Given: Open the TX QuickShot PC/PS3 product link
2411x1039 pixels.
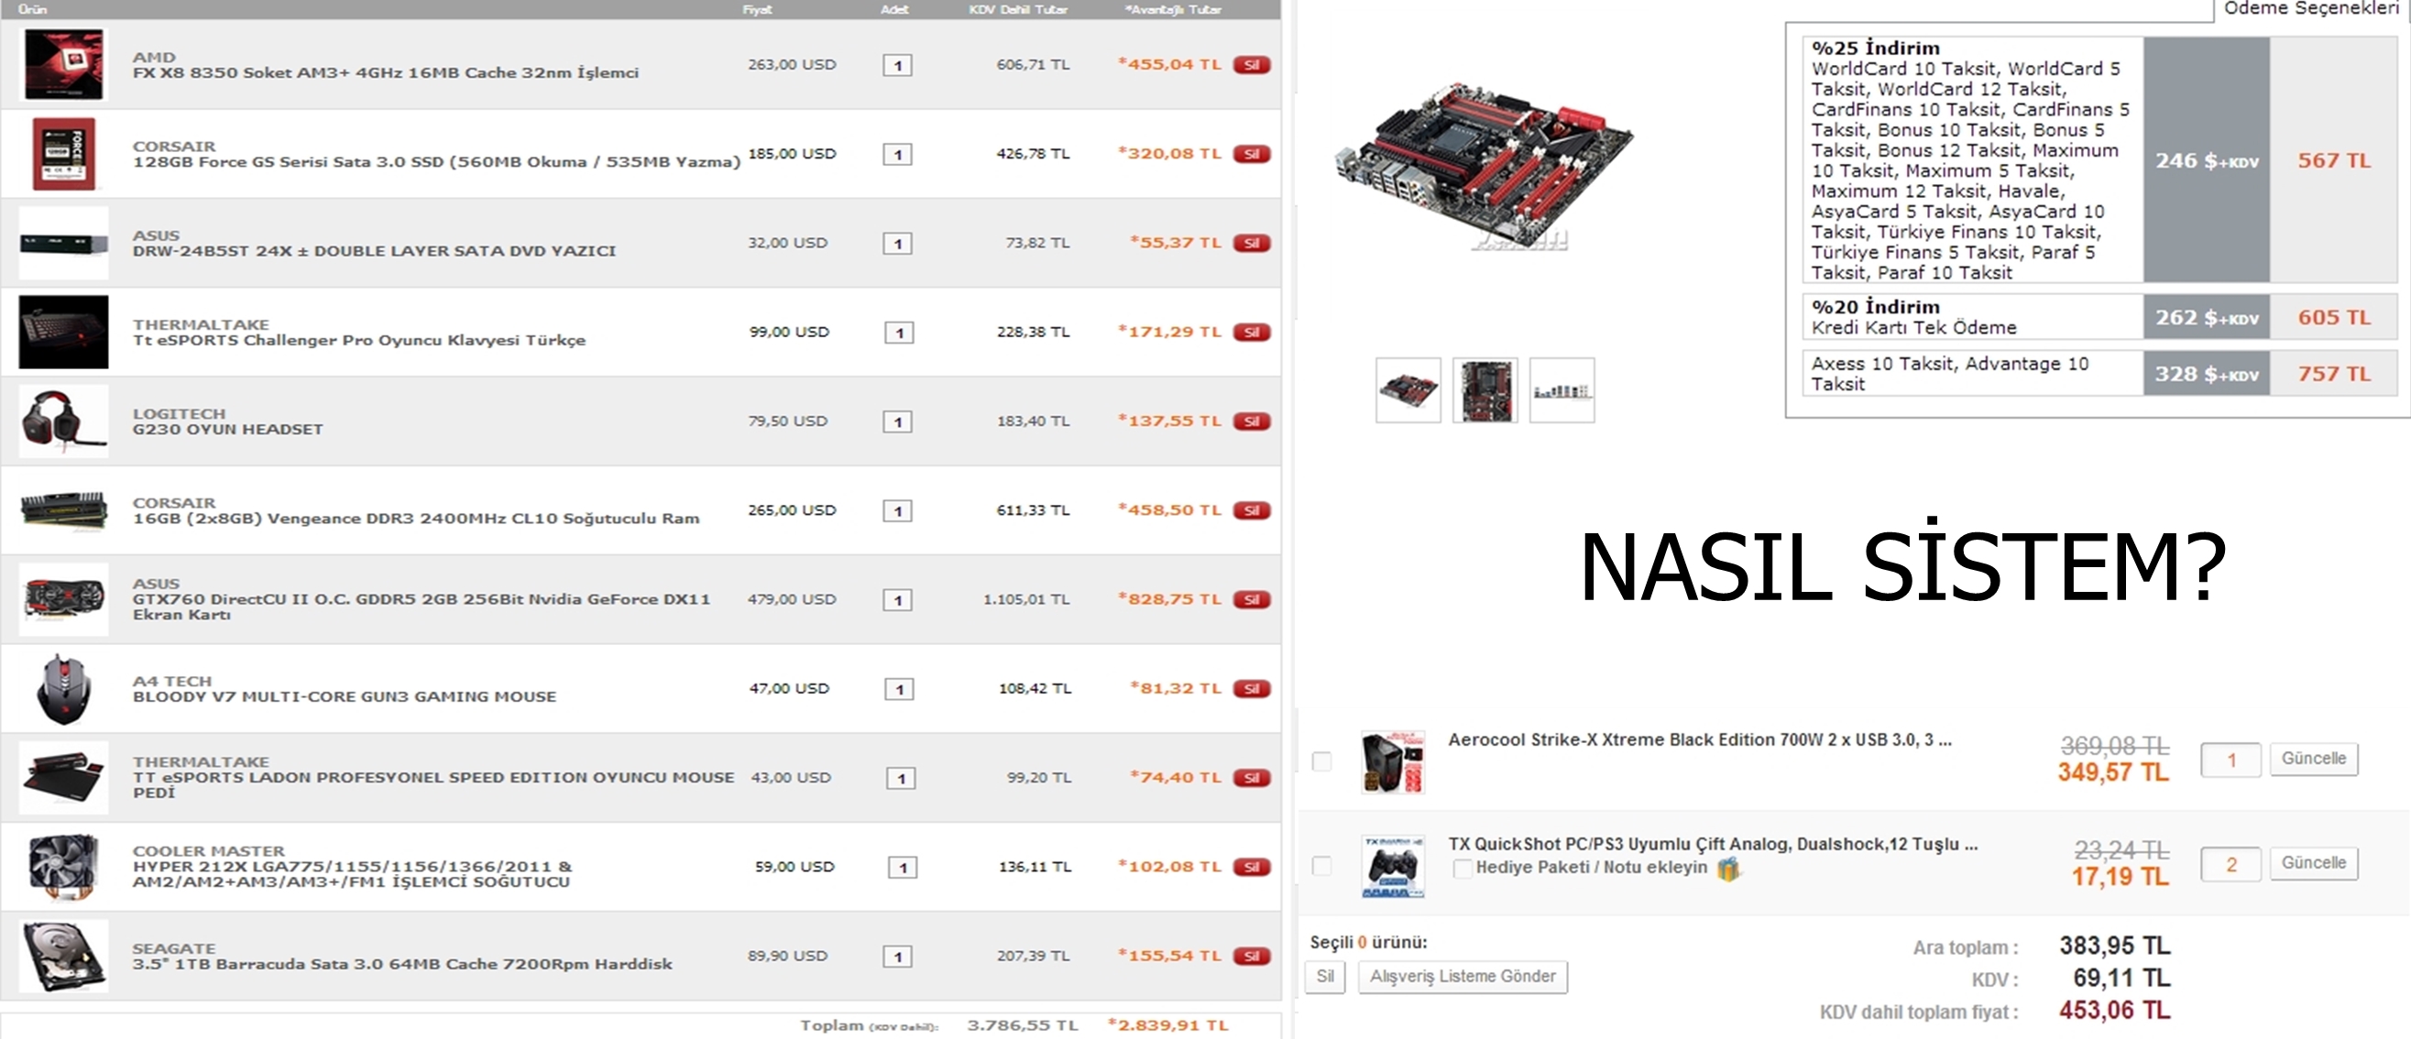Looking at the screenshot, I should [1713, 843].
